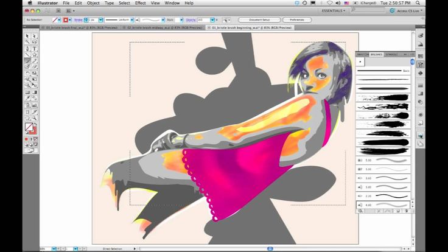Click the red Color mode button below Fill

click(x=26, y=139)
